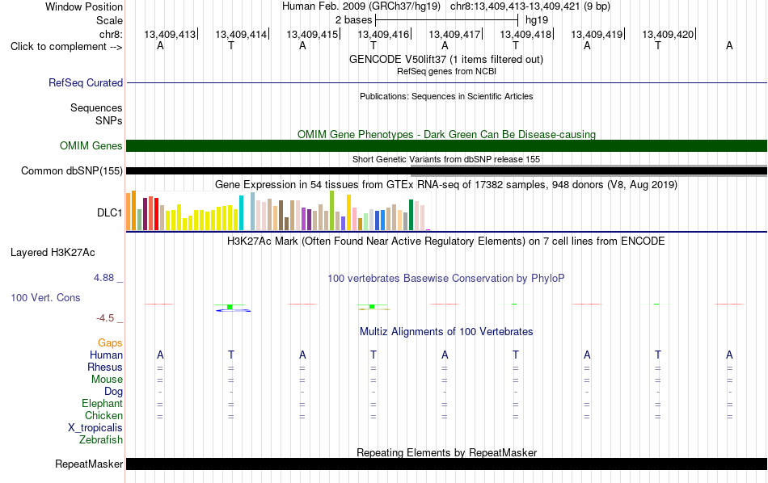The image size is (768, 483).
Task: Open 'Repeating Elements by RepeatMasker' track title
Action: (446, 452)
